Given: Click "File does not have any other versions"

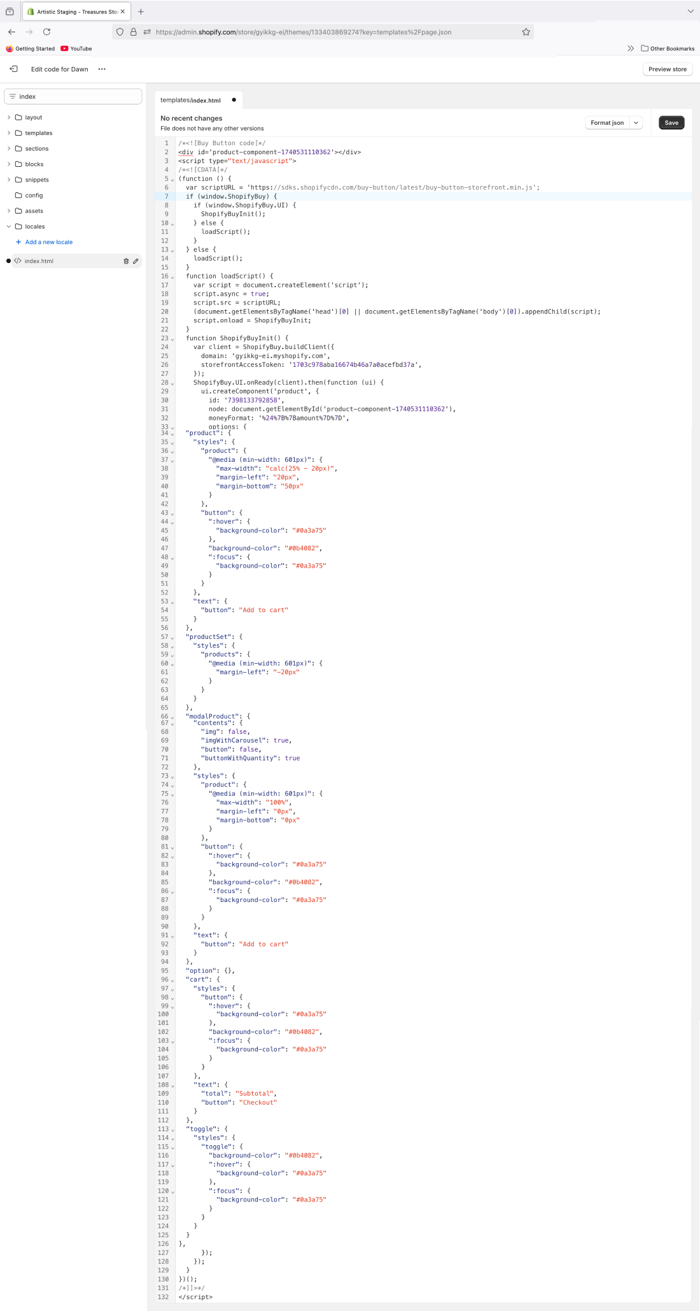Looking at the screenshot, I should [212, 129].
